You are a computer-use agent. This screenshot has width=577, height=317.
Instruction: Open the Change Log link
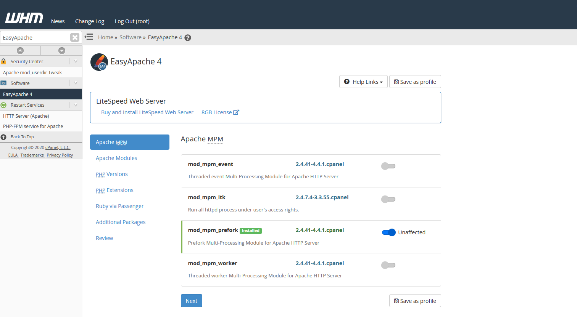click(x=90, y=21)
